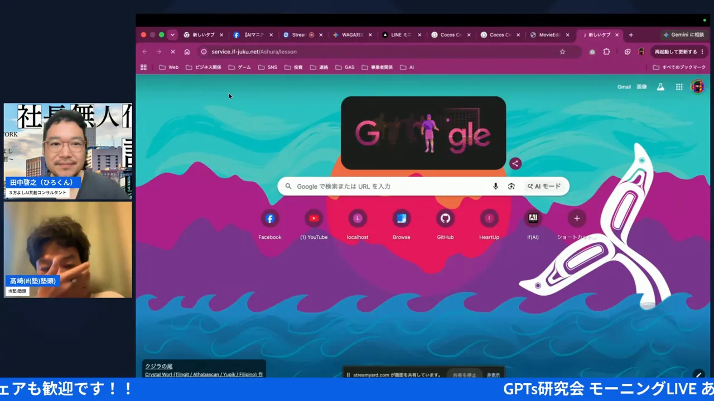Screen dimensions: 714x401
Task: Open the extensions puzzle icon
Action: (607, 52)
